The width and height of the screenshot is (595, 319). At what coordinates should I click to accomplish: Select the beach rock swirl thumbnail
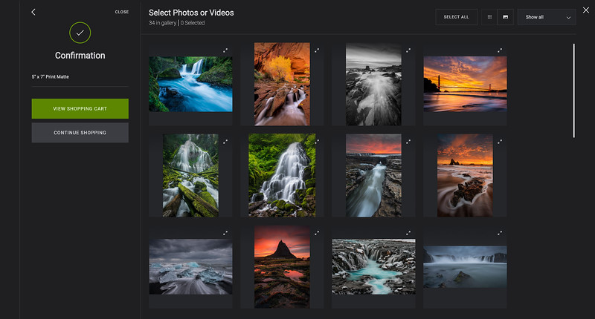coord(466,176)
